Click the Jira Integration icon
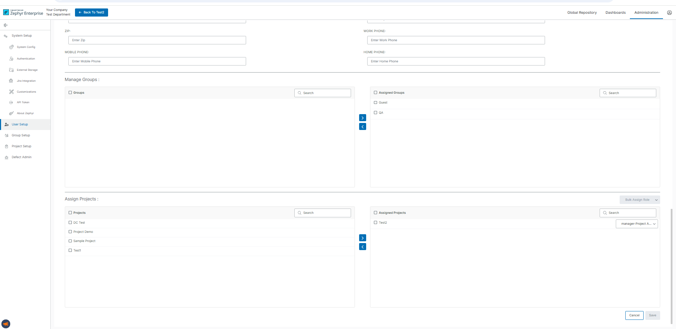The image size is (676, 329). 11,81
